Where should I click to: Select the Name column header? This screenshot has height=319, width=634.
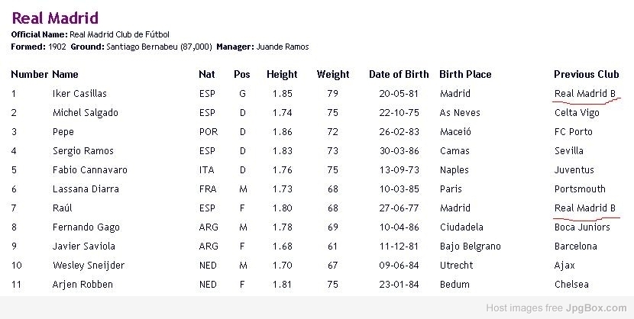[65, 74]
